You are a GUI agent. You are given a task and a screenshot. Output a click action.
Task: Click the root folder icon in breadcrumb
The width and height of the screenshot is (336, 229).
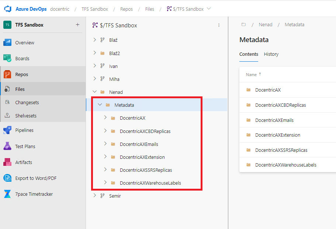pyautogui.click(x=243, y=24)
